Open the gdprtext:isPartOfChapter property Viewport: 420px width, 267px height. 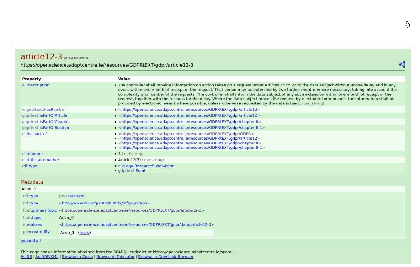pos(55,122)
